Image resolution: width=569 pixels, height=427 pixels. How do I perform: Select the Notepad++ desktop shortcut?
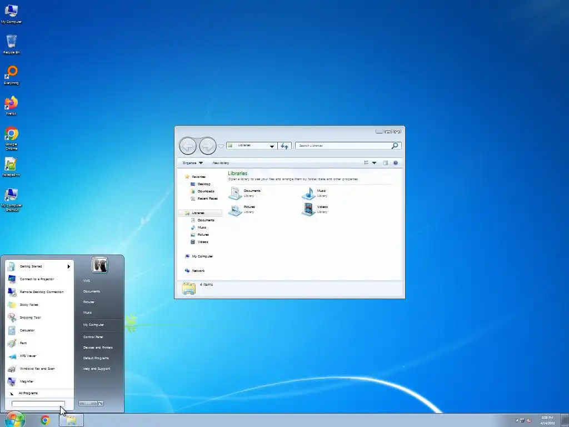(x=11, y=167)
